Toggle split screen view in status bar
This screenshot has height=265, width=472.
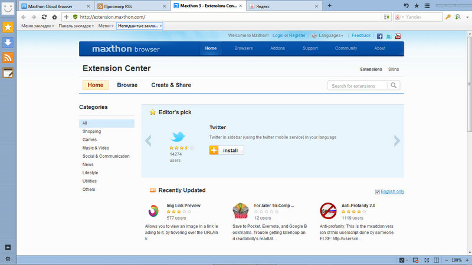tap(437, 260)
